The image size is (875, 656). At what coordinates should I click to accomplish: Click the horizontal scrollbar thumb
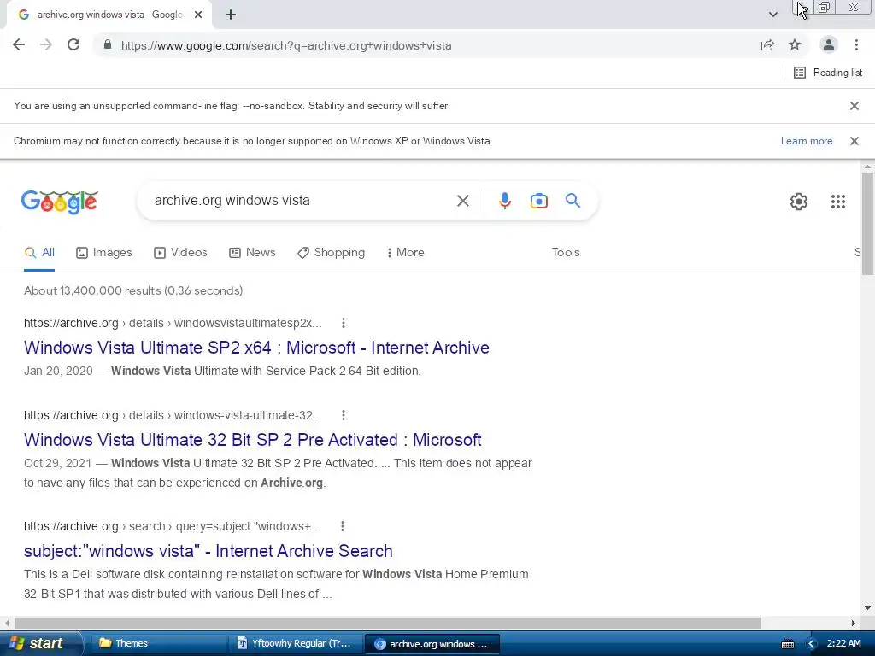[388, 623]
